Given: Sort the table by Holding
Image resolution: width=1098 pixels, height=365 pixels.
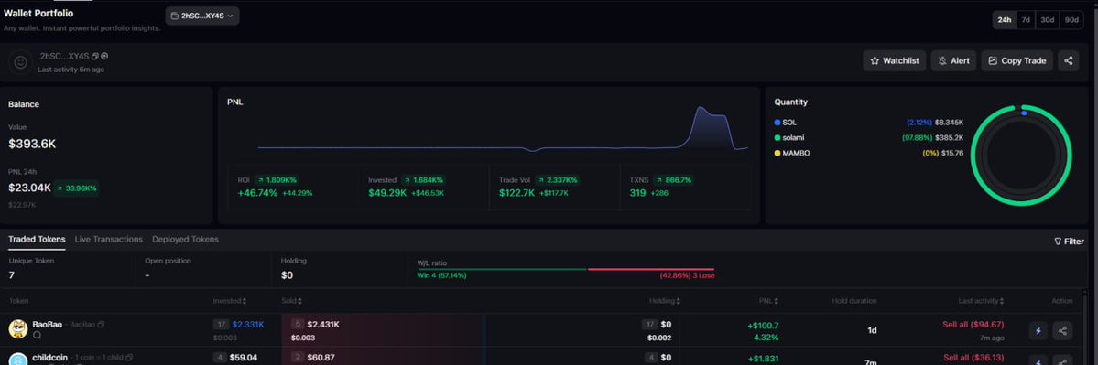Looking at the screenshot, I should click(665, 301).
